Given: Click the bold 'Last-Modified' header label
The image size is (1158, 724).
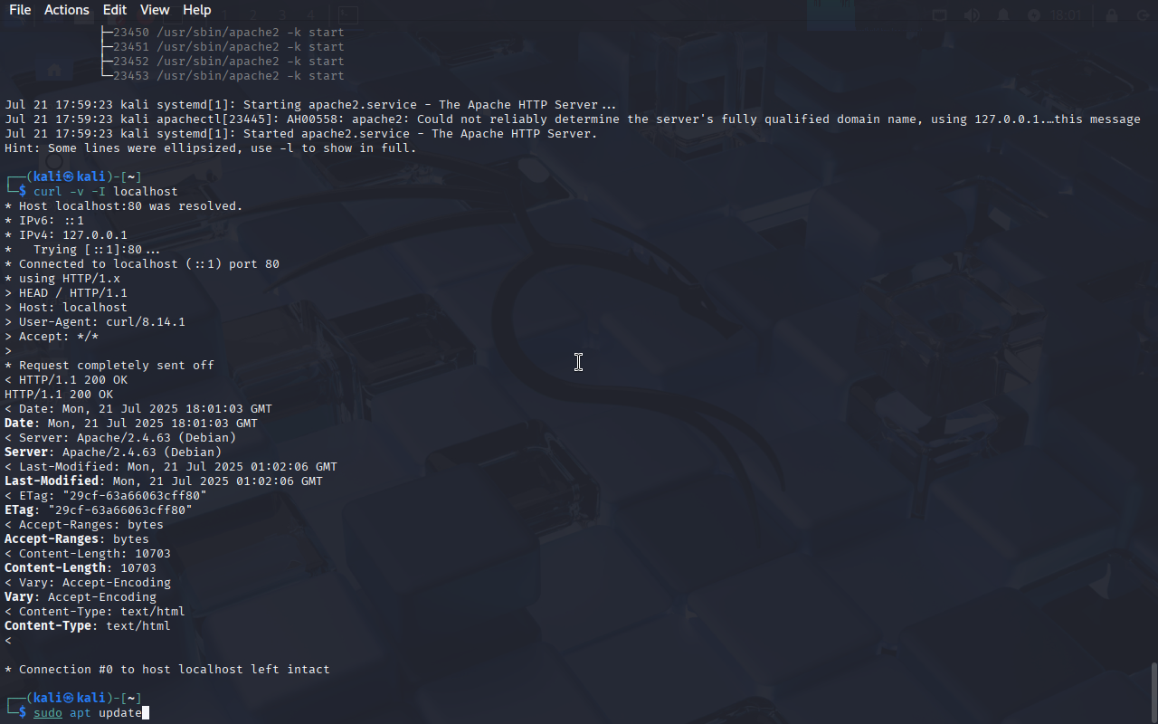Looking at the screenshot, I should (x=52, y=481).
